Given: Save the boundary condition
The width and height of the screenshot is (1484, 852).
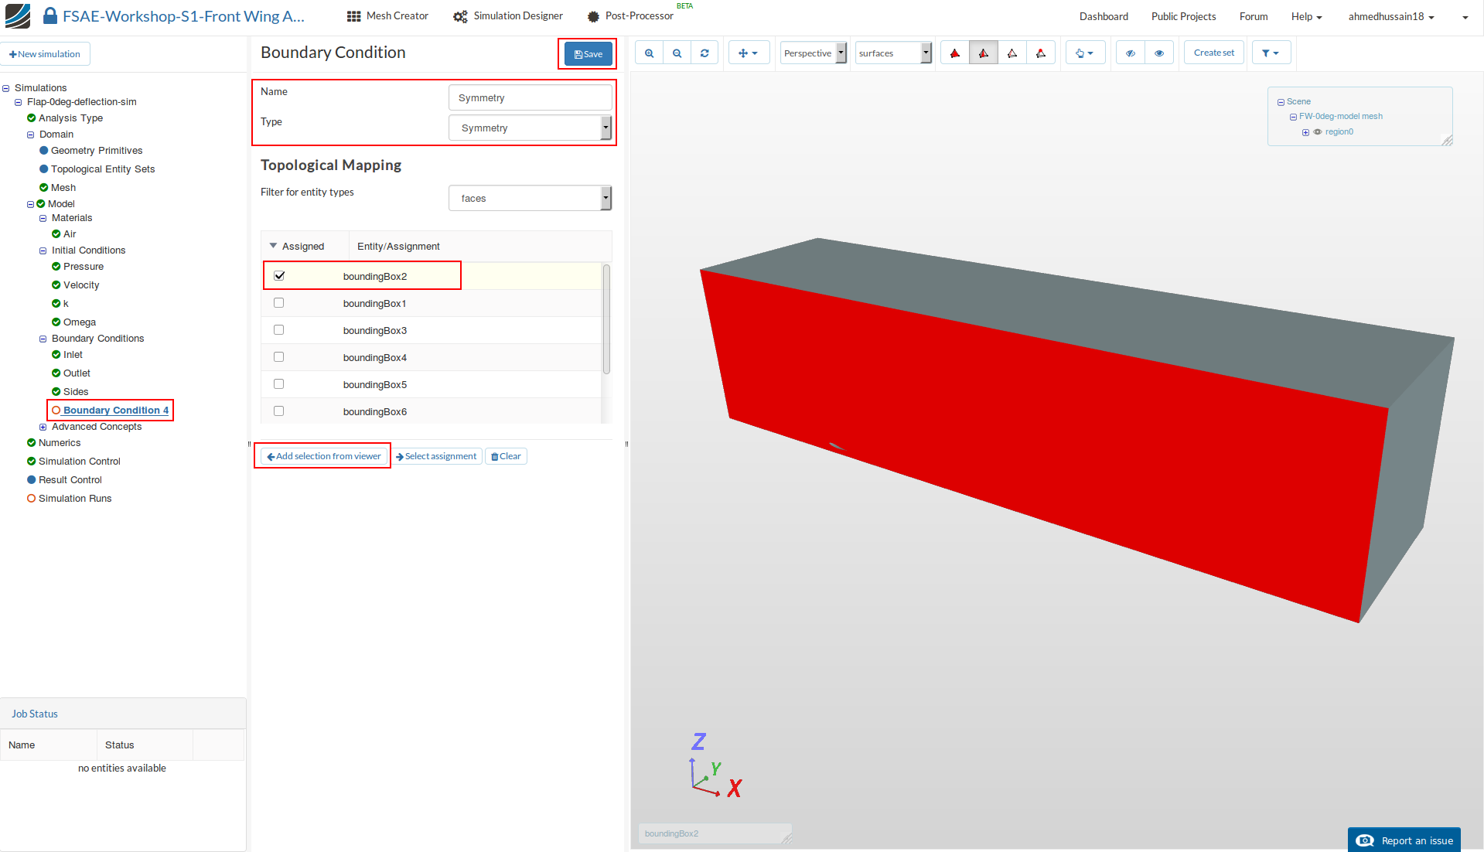Looking at the screenshot, I should (588, 54).
